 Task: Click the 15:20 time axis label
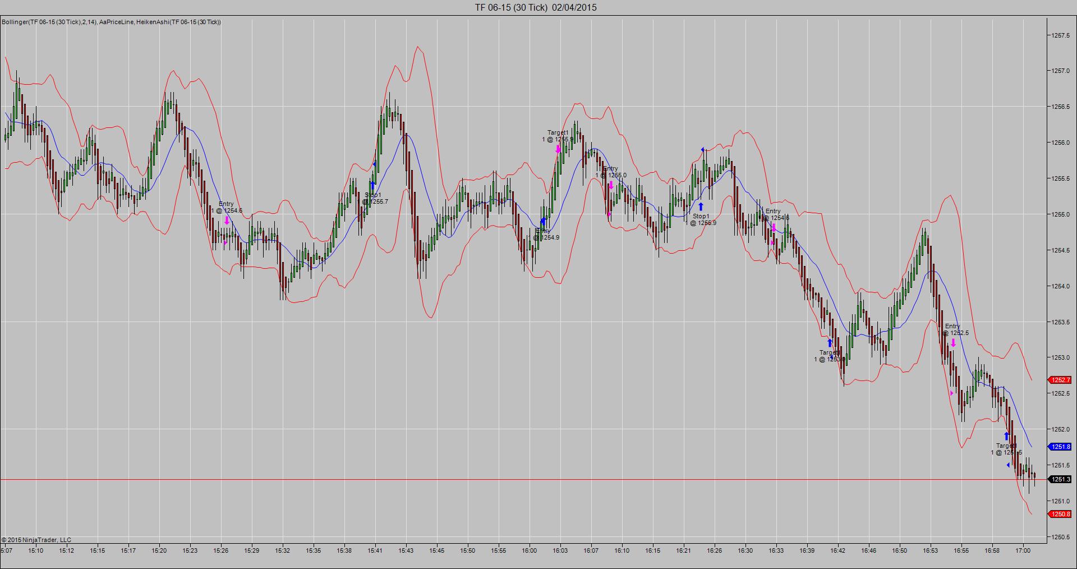click(159, 550)
